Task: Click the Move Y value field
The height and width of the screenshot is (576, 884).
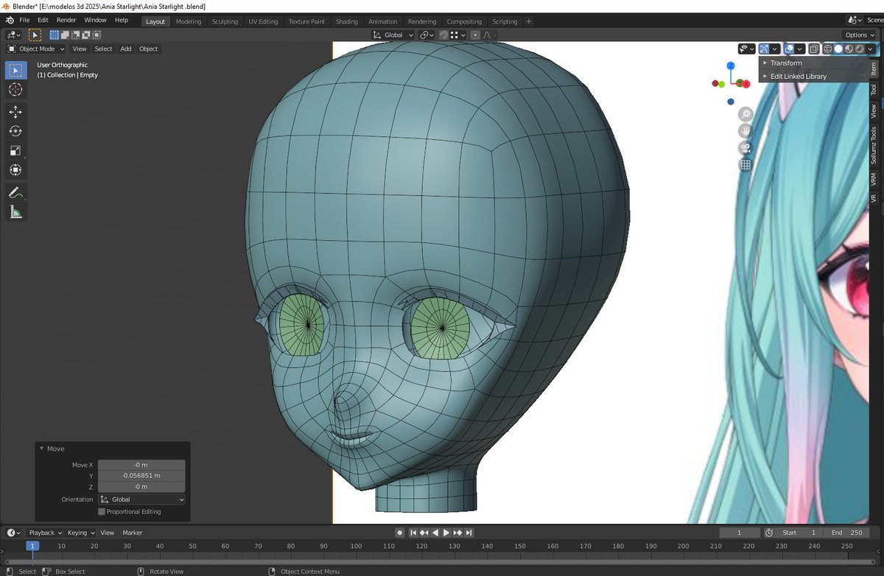Action: pyautogui.click(x=141, y=476)
